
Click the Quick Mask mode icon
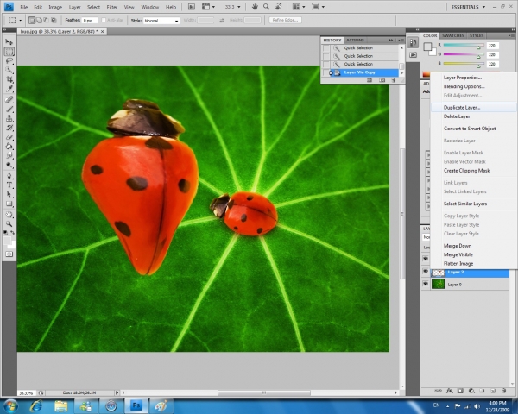coord(9,254)
